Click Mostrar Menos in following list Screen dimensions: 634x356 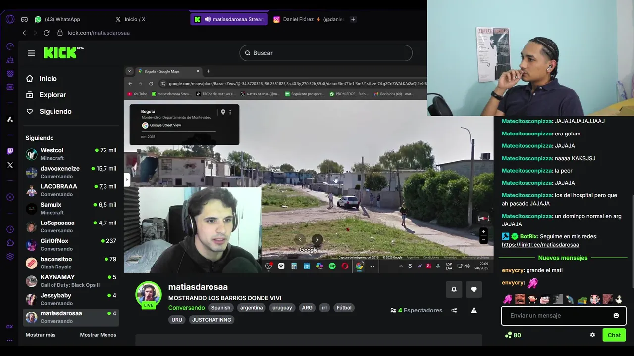coord(98,335)
